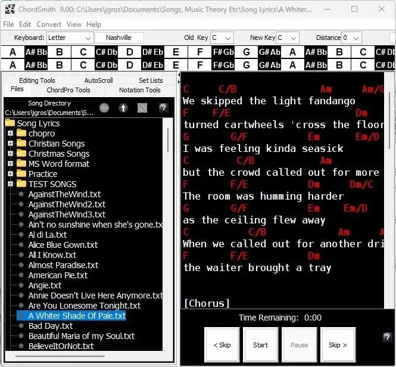
Task: Open the Song Directory help question mark
Action: [x=163, y=108]
